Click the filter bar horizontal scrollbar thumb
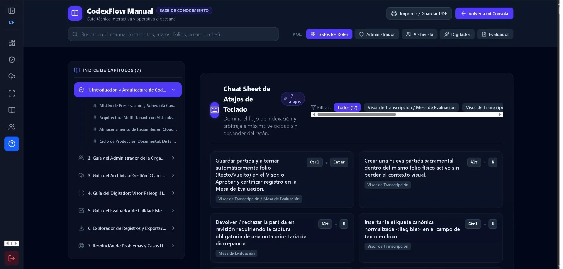The image size is (563, 269). pos(357,115)
